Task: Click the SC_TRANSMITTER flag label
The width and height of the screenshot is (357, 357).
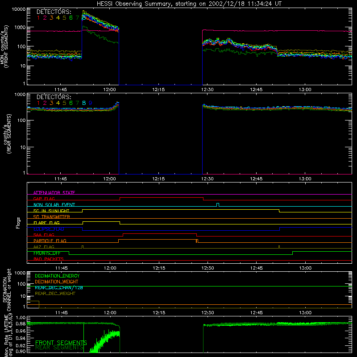Action: tap(51, 216)
